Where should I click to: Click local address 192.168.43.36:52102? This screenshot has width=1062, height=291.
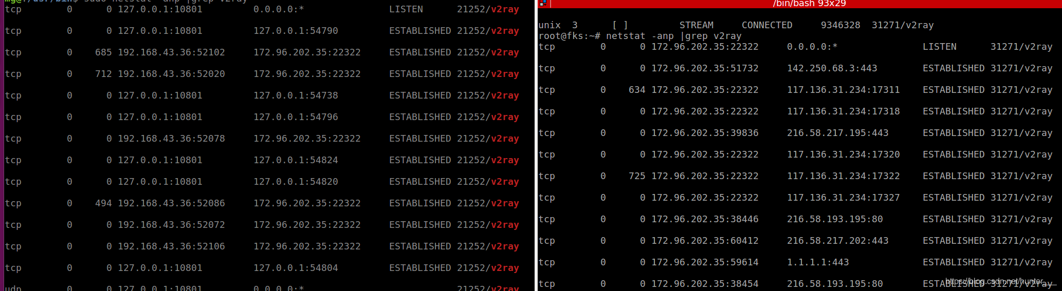tap(171, 52)
